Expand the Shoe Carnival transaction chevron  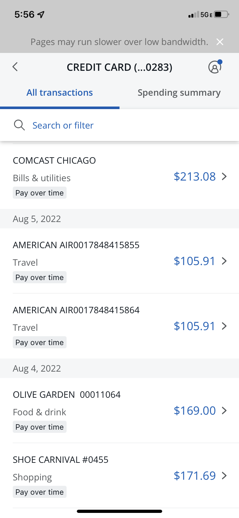click(x=224, y=476)
